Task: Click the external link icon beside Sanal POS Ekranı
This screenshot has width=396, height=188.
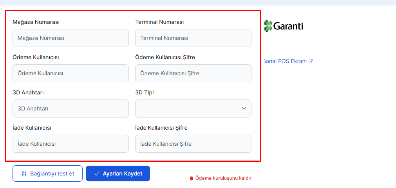Action: [x=311, y=61]
